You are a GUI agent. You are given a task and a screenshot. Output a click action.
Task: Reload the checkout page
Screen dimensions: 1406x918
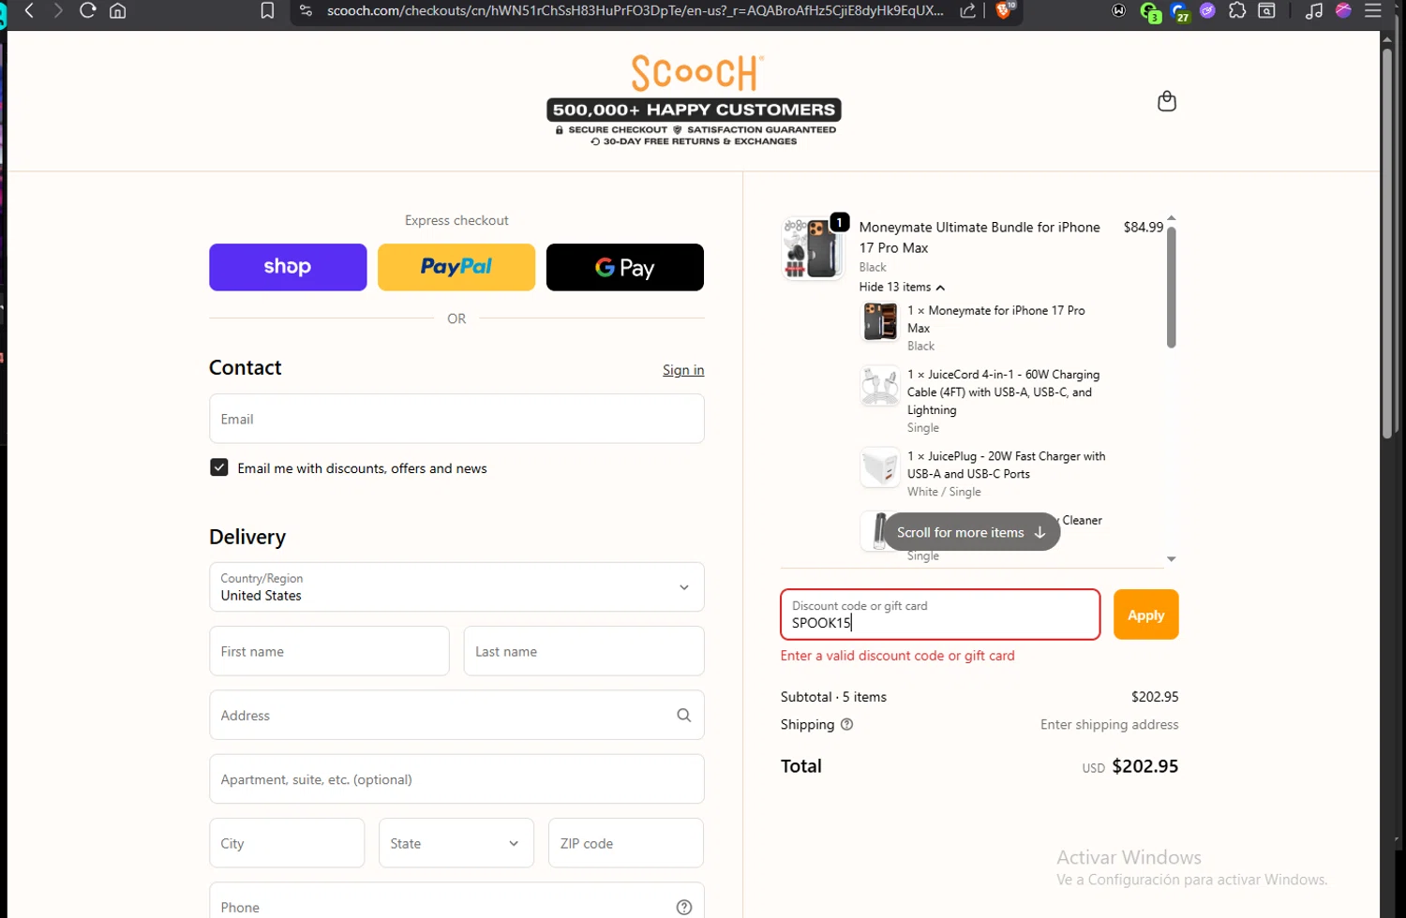(88, 10)
